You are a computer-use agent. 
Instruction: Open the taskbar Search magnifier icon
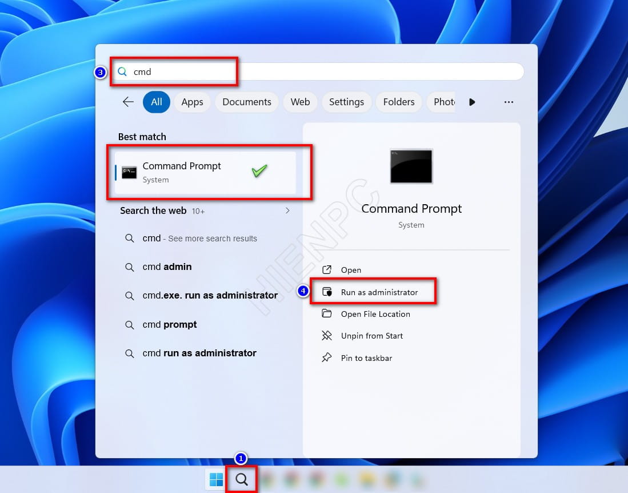coord(242,479)
